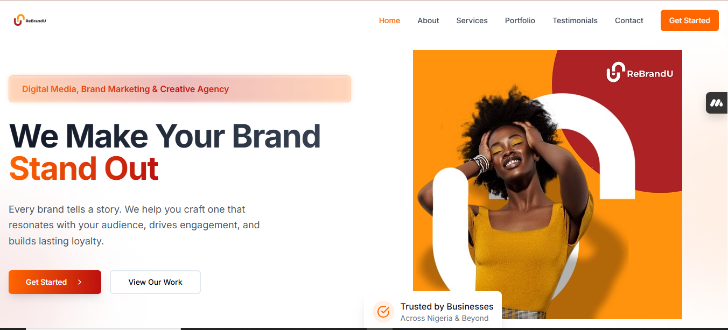Click the arrow chevron in Get Started button
Viewport: 728px width, 330px height.
point(80,282)
